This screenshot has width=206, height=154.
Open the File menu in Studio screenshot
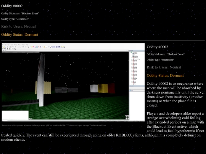coord(3,45)
